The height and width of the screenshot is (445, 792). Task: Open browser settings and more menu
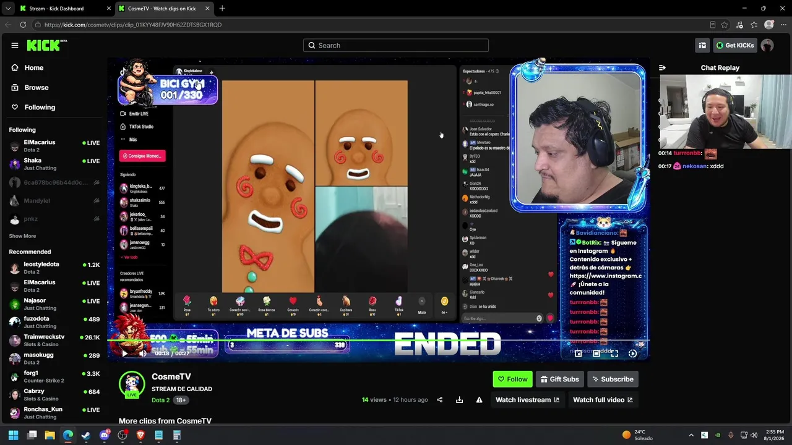point(783,25)
